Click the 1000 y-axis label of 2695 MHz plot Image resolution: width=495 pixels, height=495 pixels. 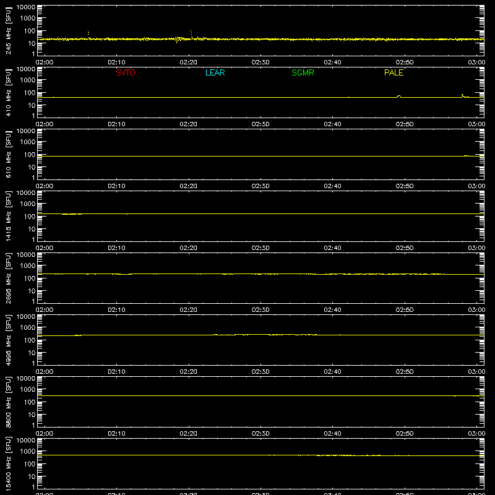[x=28, y=266]
